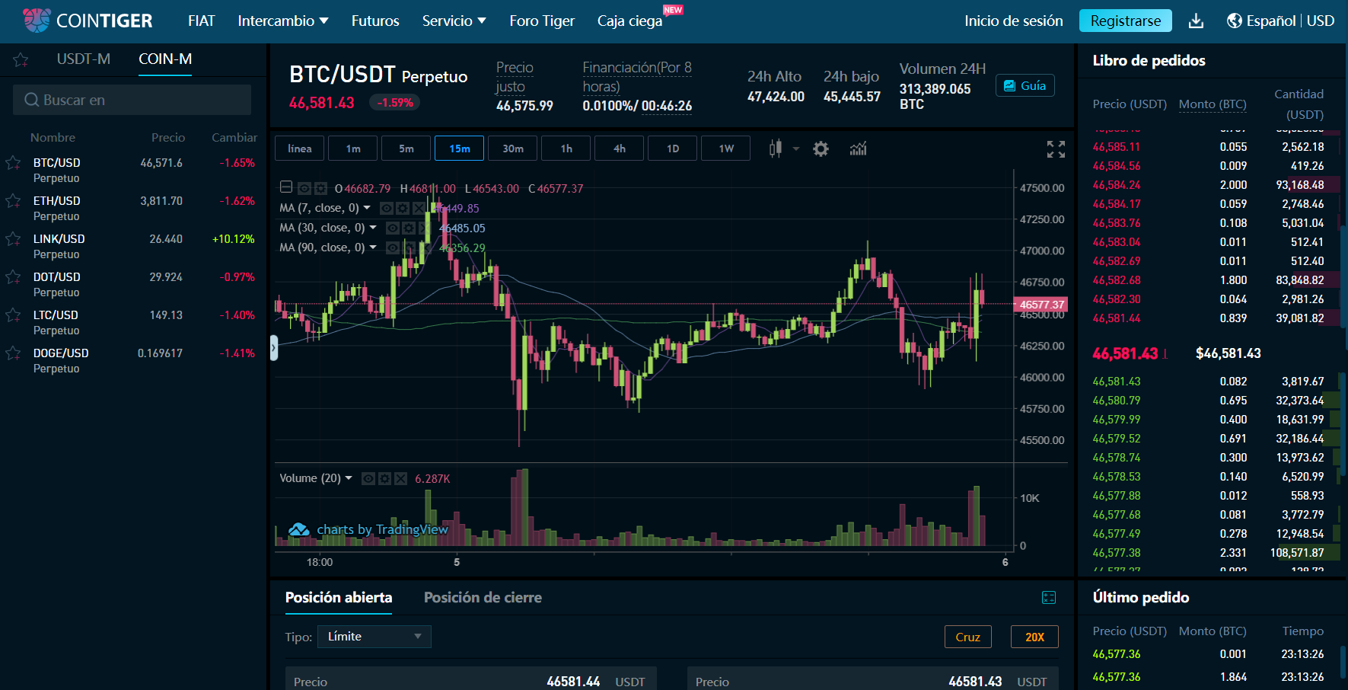1348x690 pixels.
Task: Set chart interval to 1D
Action: pos(673,149)
